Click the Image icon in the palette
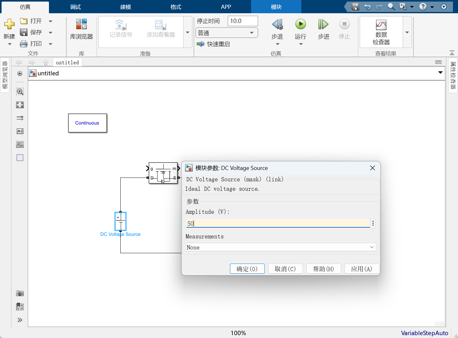The width and height of the screenshot is (458, 338). click(x=20, y=144)
